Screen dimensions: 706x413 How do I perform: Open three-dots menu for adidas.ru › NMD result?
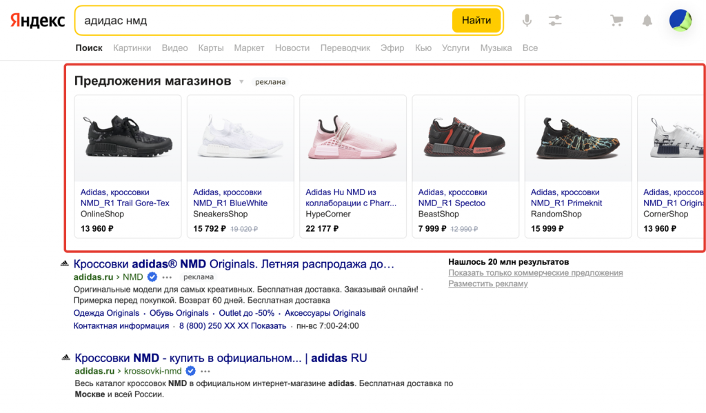pyautogui.click(x=167, y=277)
